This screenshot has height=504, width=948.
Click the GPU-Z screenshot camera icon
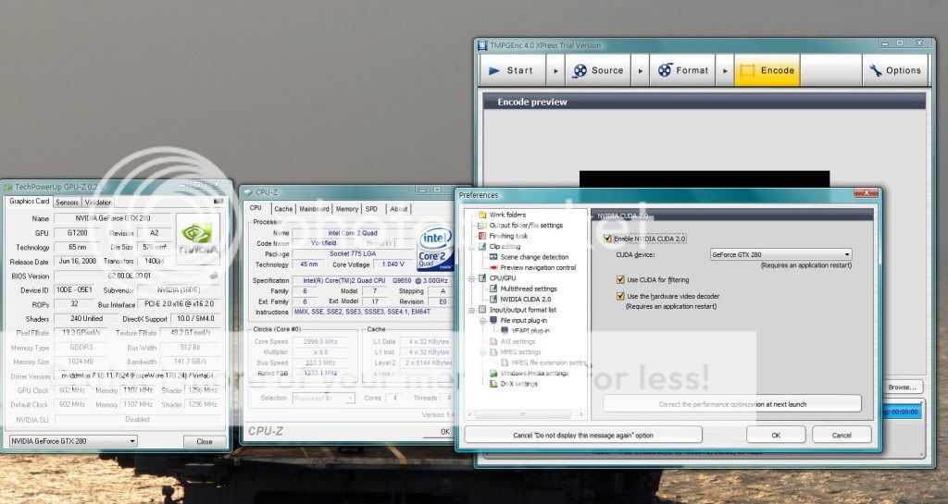(218, 202)
